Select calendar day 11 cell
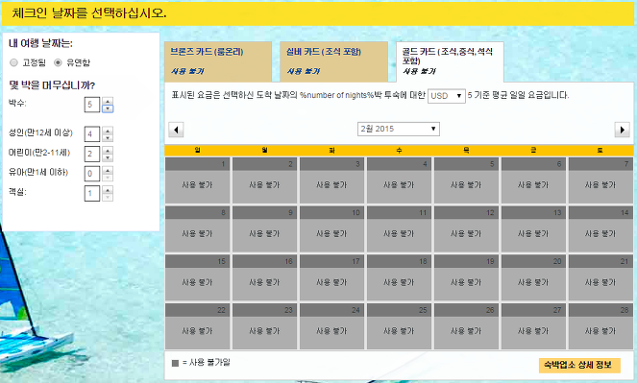This screenshot has height=383, width=637. coord(399,229)
